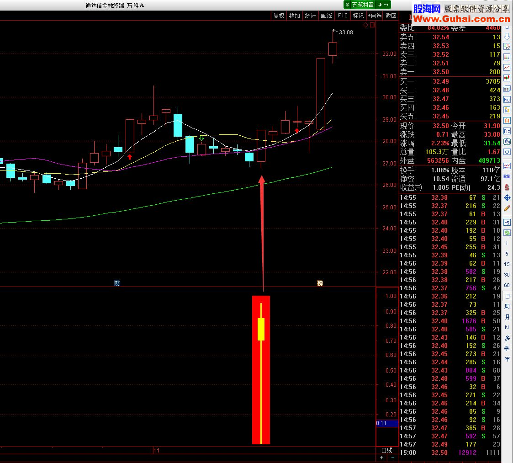Open the 画线 drawing menu
Viewport: 513px width, 463px height.
pyautogui.click(x=326, y=16)
